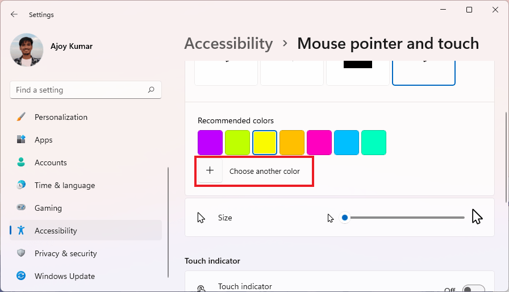Image resolution: width=509 pixels, height=292 pixels.
Task: Click the Apps sidebar icon
Action: [21, 140]
